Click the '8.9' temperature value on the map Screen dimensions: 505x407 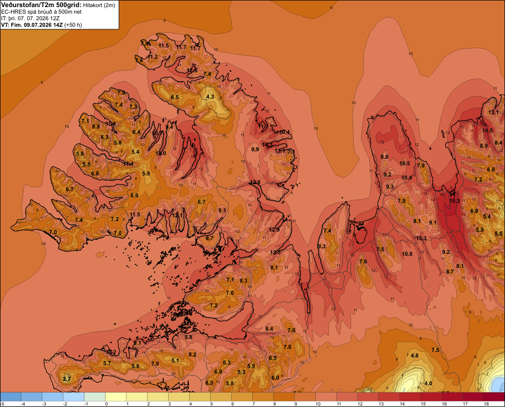[484, 146]
